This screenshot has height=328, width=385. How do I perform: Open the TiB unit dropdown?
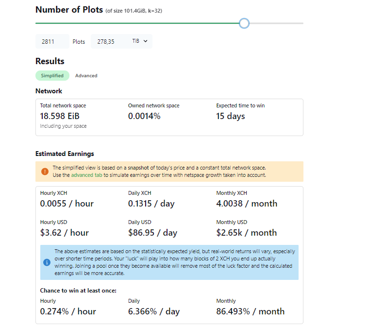click(141, 42)
